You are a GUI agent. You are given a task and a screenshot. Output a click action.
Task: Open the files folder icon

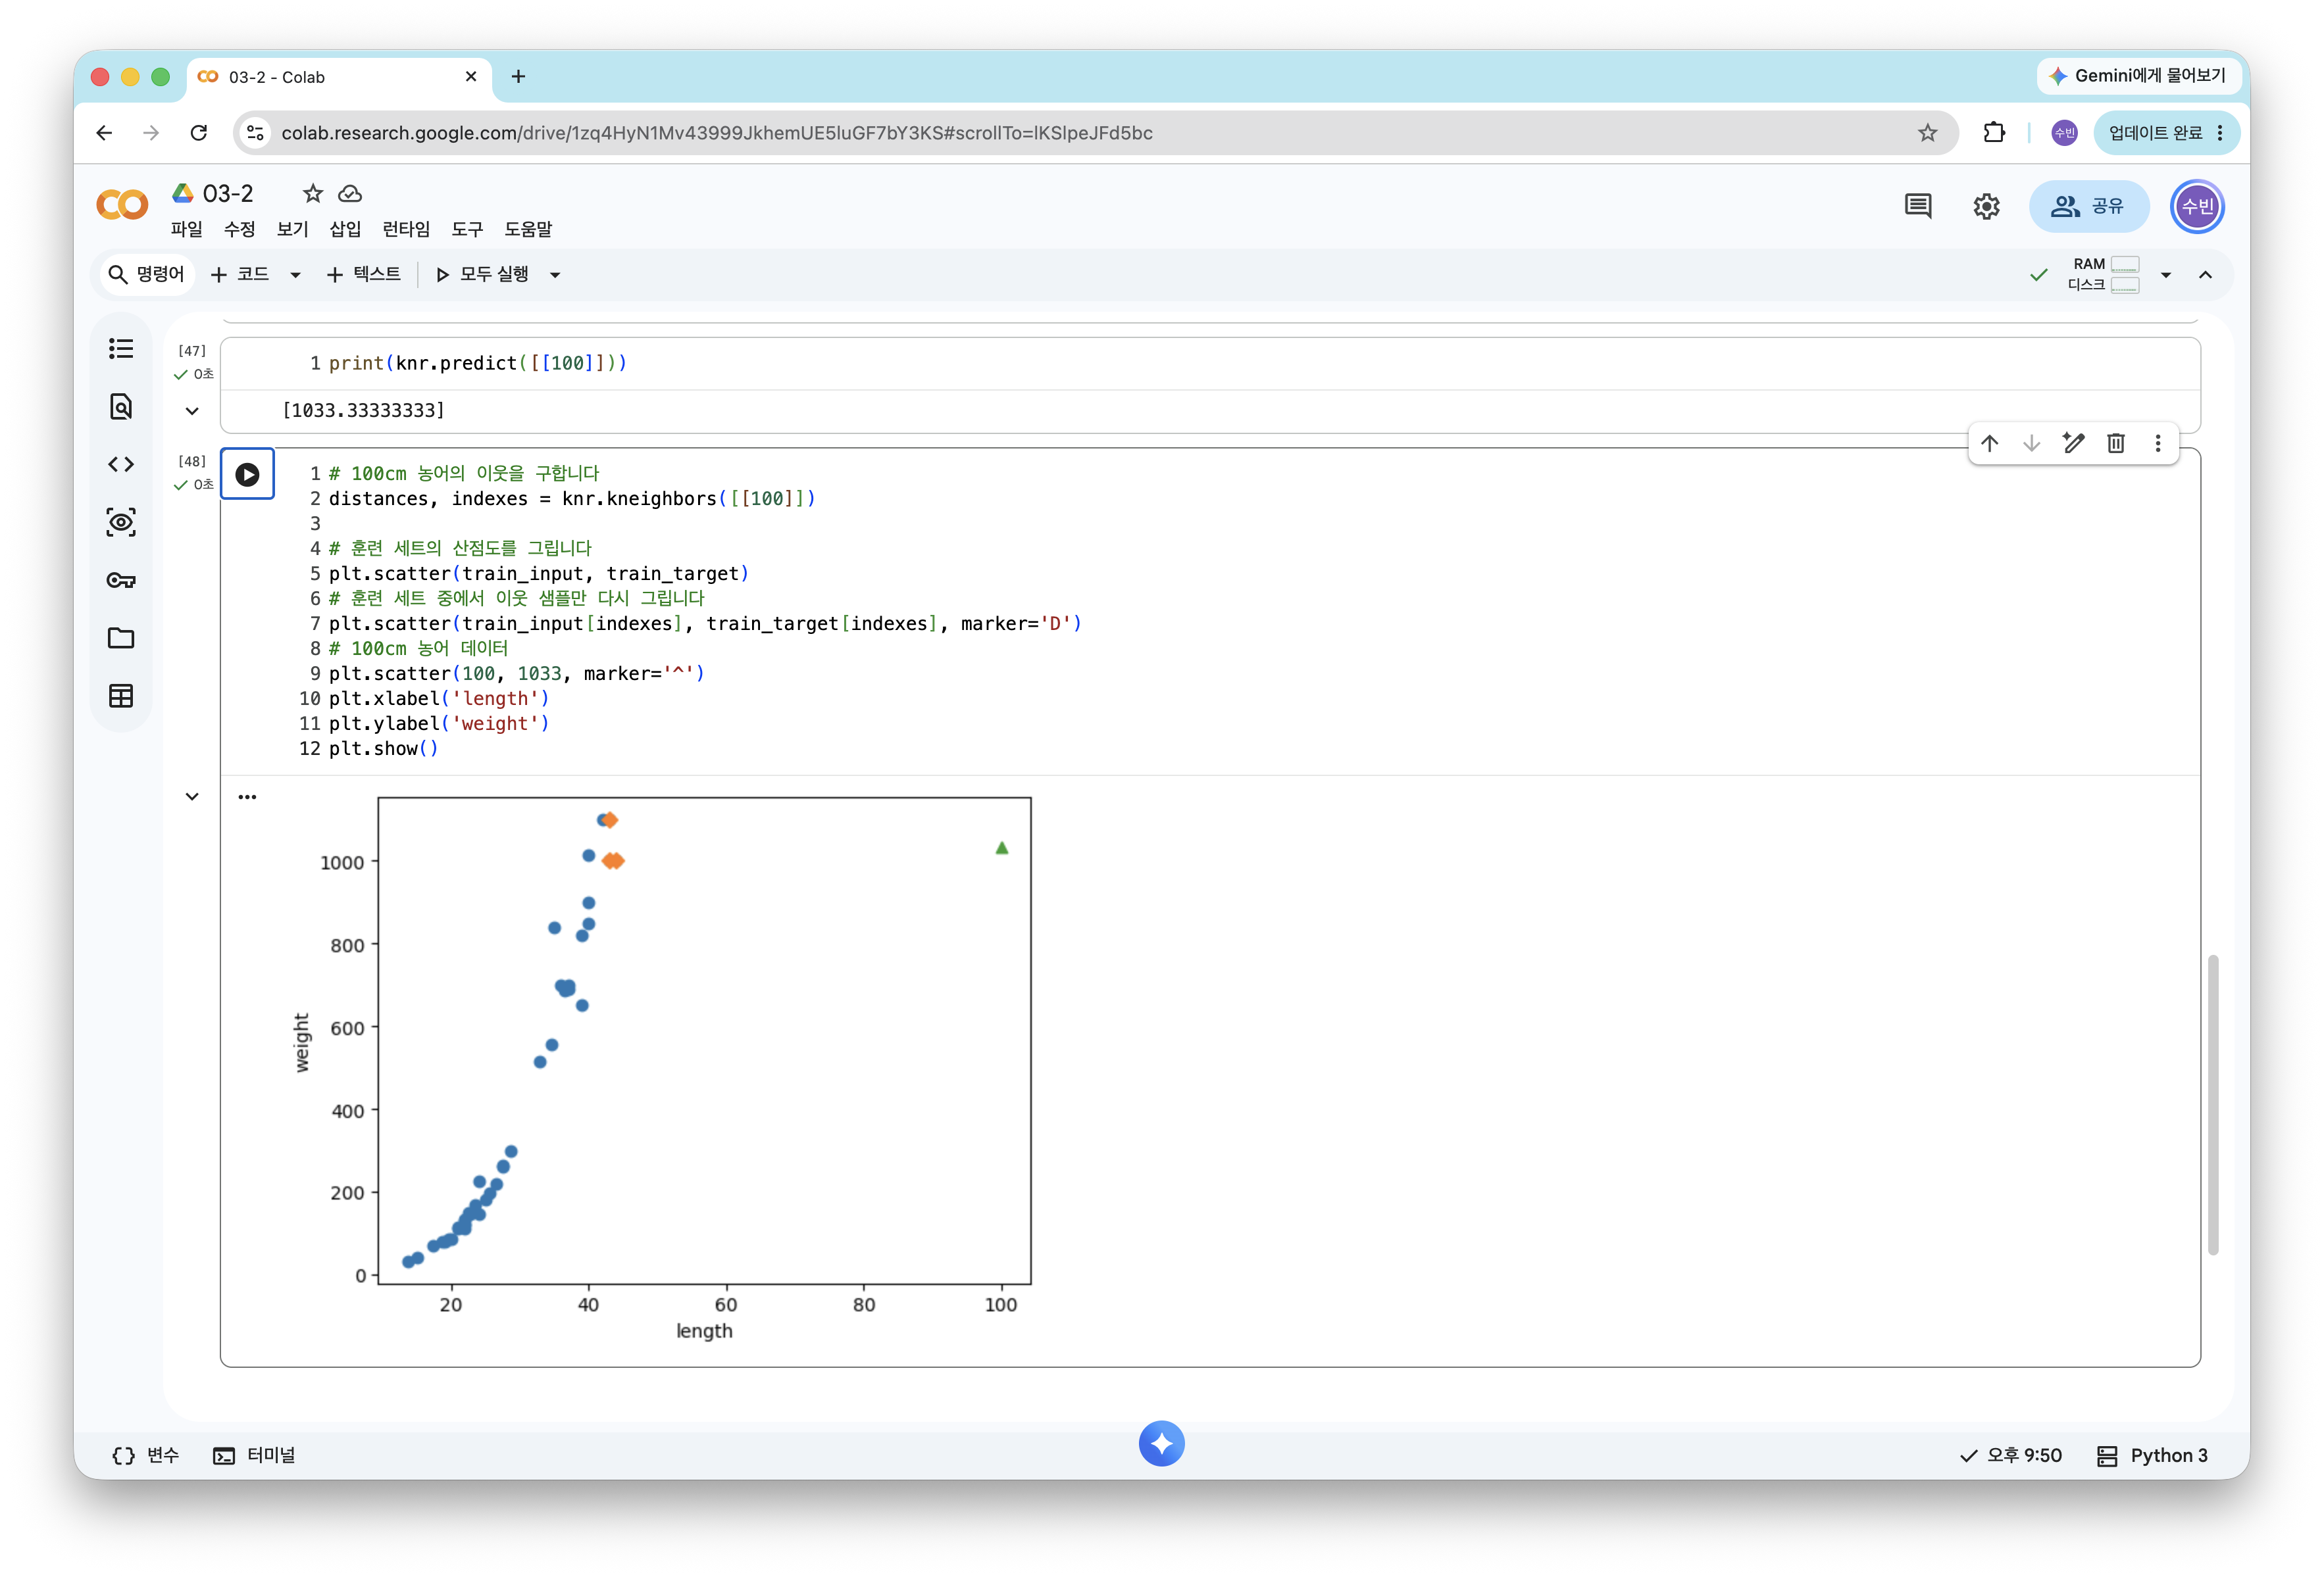tap(121, 638)
